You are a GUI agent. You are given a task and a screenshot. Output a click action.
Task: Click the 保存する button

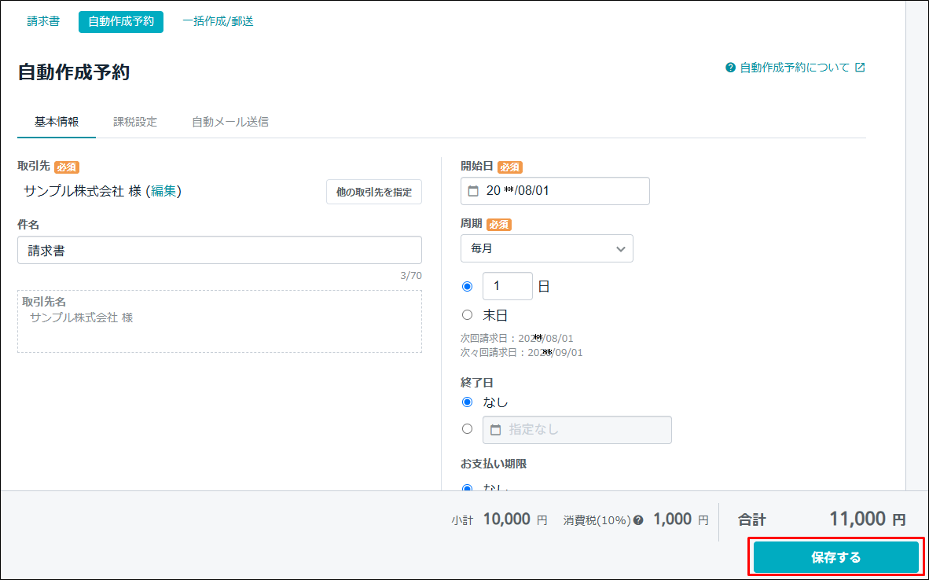coord(836,557)
